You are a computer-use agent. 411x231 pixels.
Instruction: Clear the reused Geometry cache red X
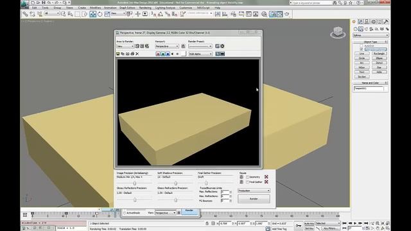(267, 177)
